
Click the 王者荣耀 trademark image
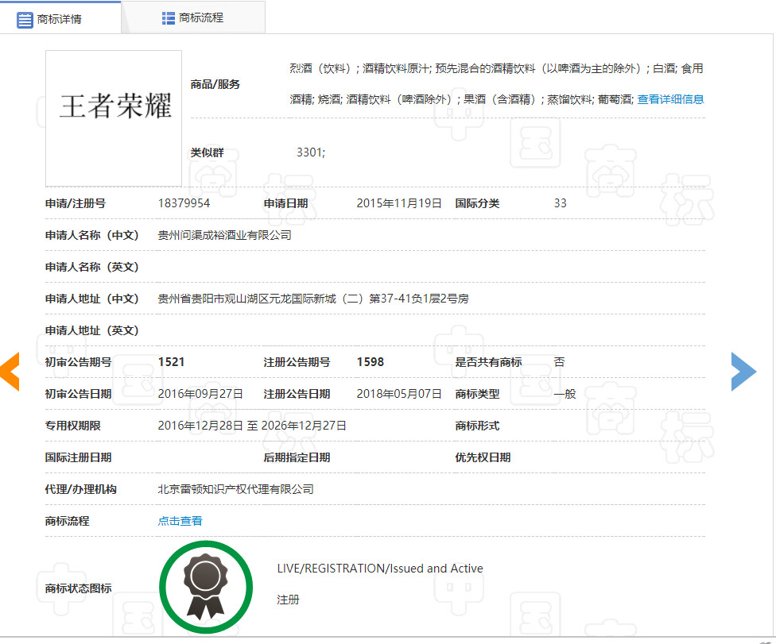click(x=114, y=118)
